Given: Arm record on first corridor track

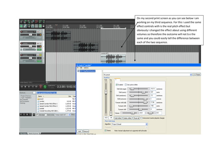Looking at the screenshot, I should coord(21,31).
